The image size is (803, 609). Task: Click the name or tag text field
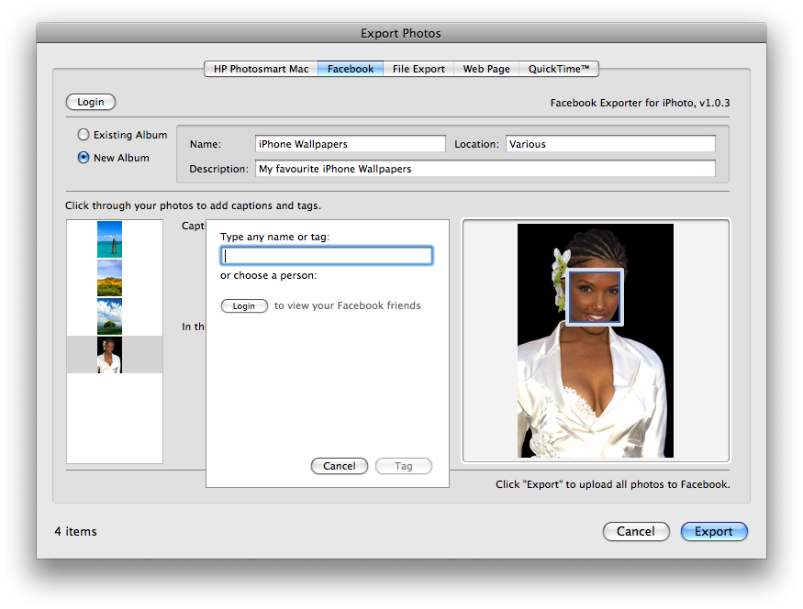coord(327,256)
